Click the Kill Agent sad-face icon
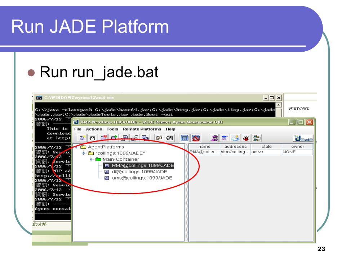 click(93, 138)
